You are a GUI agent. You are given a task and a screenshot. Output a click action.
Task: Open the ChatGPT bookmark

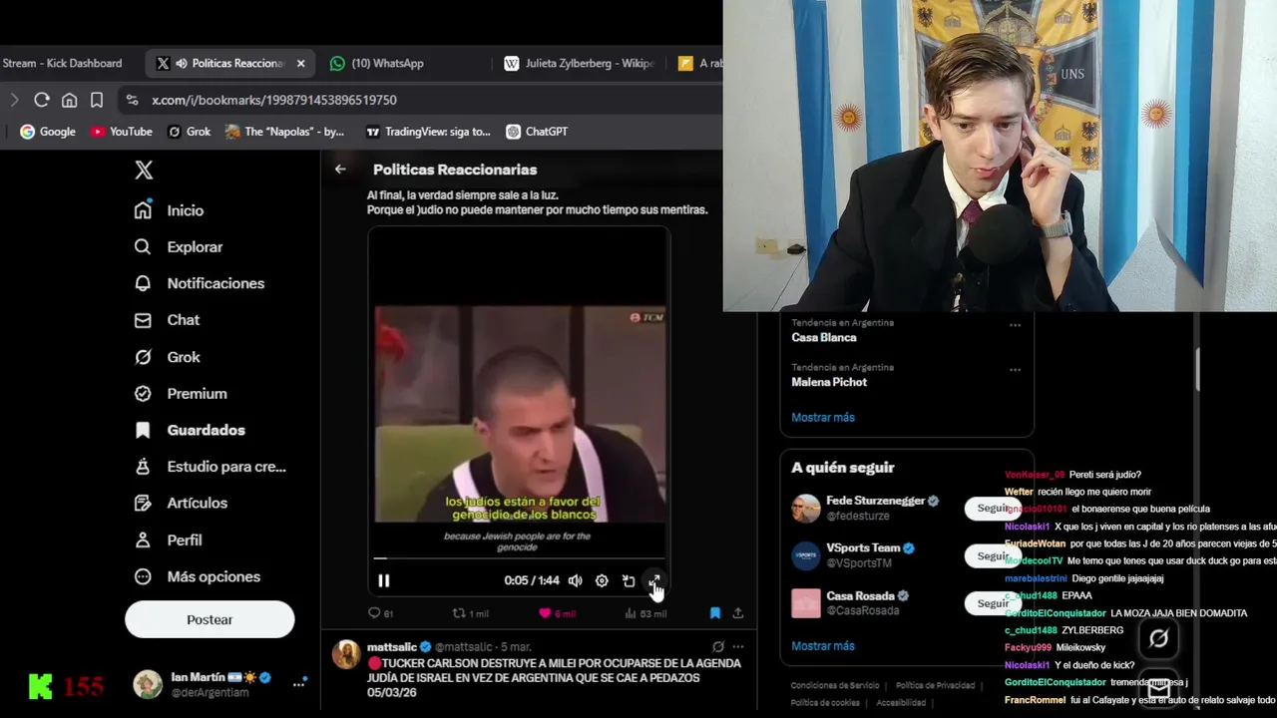coord(537,132)
